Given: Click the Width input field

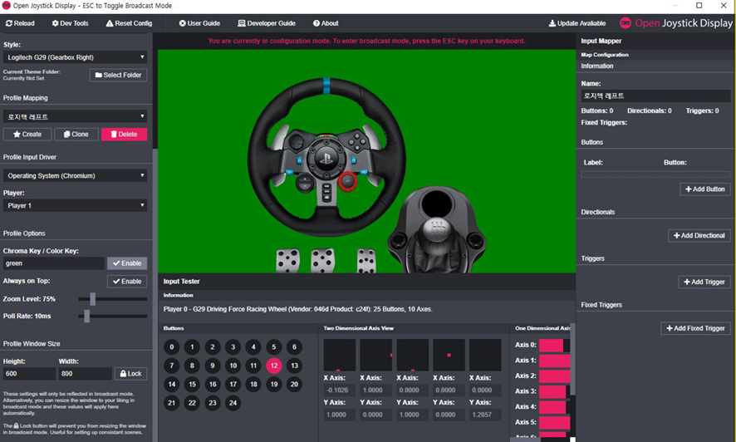Looking at the screenshot, I should [85, 374].
